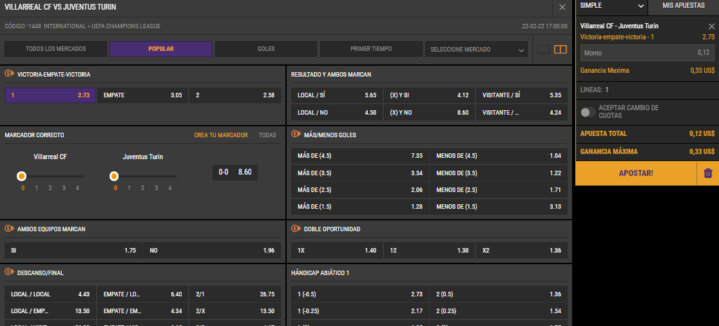The image size is (719, 326).
Task: Pick Asian handicap 2 (0.25) at 1.54
Action: (x=499, y=311)
